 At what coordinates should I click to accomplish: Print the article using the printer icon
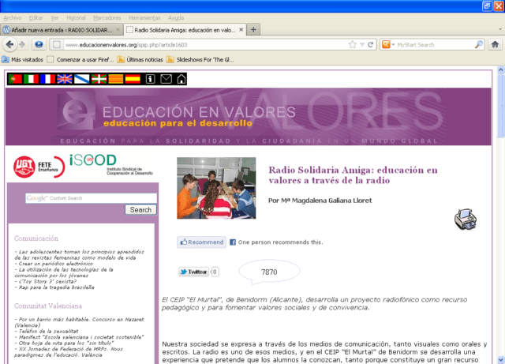point(466,220)
